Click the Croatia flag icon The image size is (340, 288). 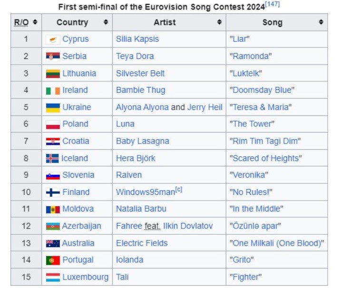tap(53, 141)
